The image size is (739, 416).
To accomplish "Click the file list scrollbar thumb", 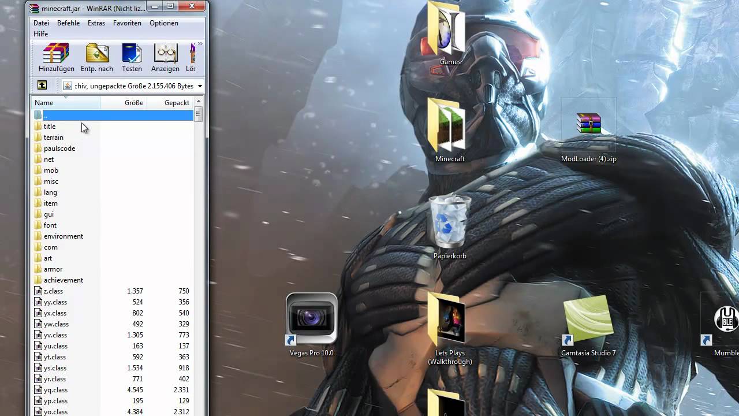I will [198, 114].
